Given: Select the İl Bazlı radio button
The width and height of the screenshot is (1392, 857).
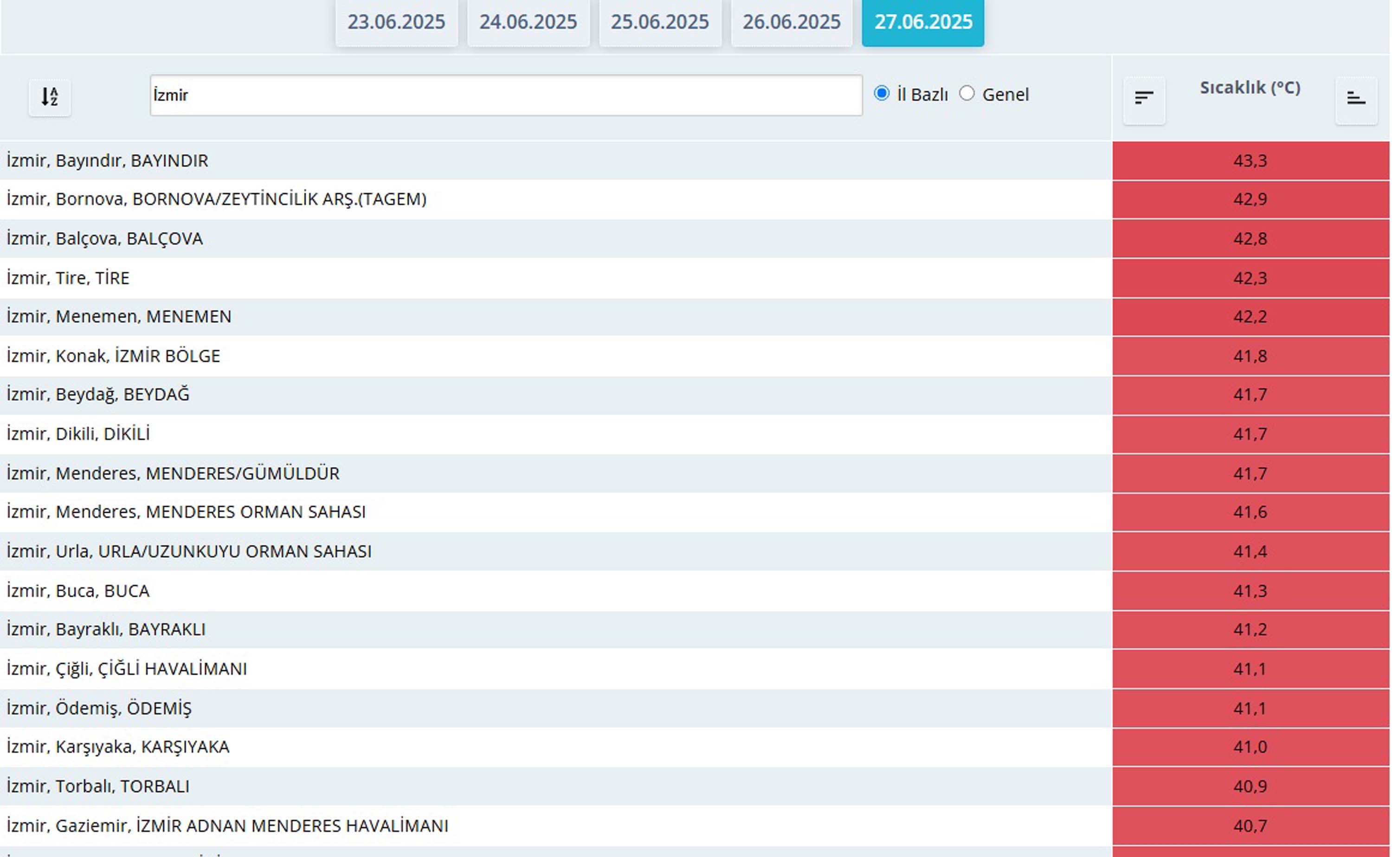Looking at the screenshot, I should tap(881, 93).
